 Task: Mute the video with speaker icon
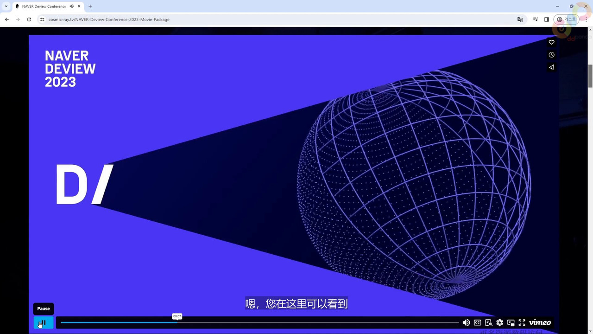tap(466, 322)
